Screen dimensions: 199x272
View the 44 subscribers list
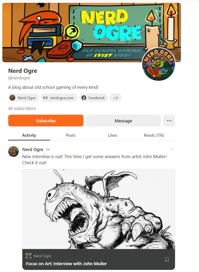pyautogui.click(x=22, y=108)
